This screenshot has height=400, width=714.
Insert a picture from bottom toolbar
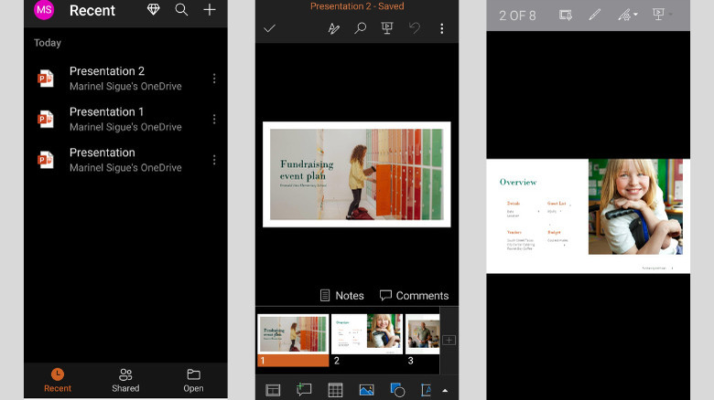pos(366,390)
